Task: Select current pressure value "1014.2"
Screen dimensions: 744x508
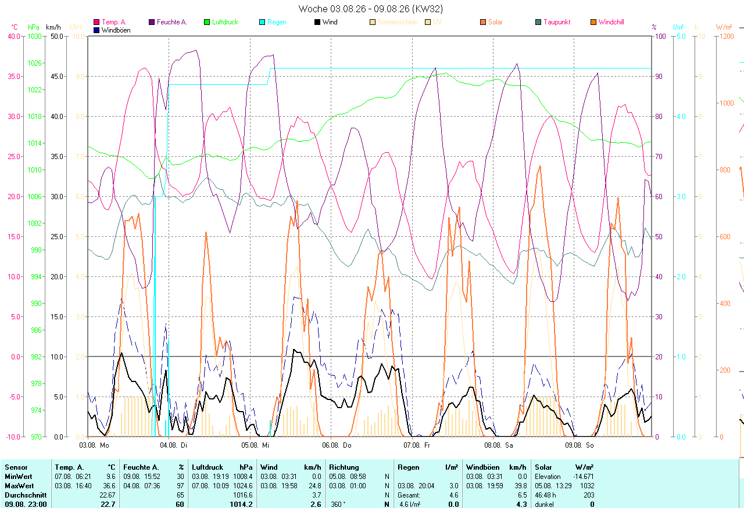Action: tap(242, 505)
